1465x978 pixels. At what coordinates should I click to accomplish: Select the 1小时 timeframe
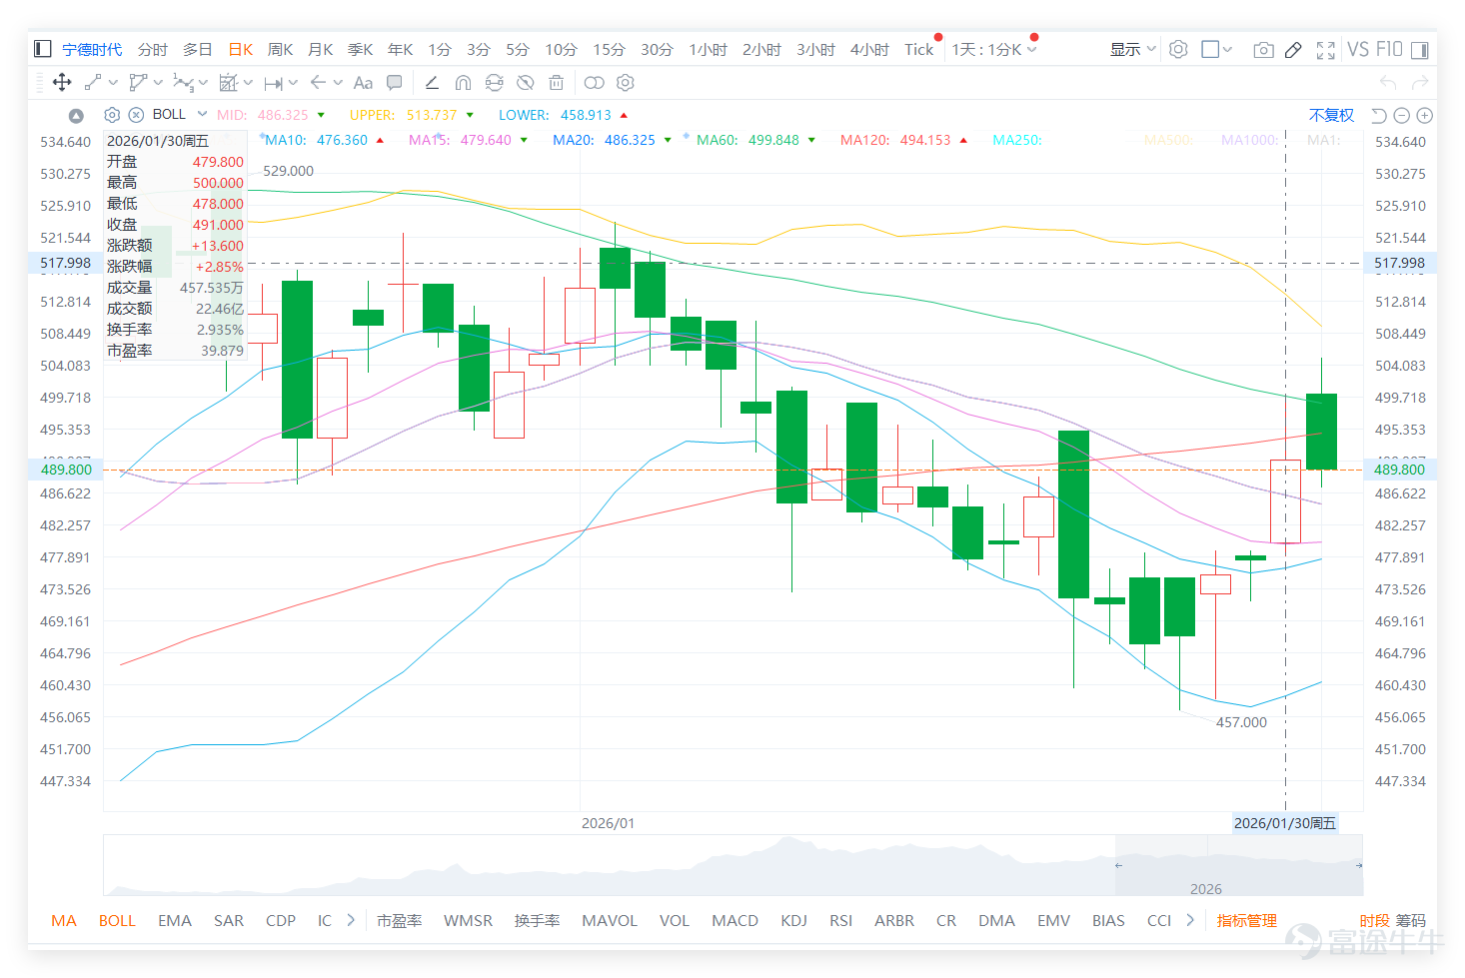click(708, 49)
